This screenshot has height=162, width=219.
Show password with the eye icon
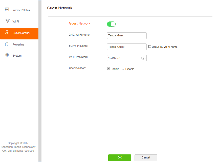point(143,58)
